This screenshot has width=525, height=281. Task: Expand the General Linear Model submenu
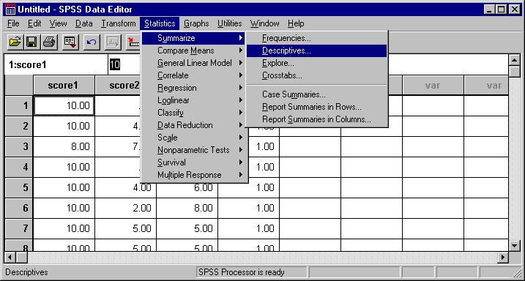click(x=193, y=63)
